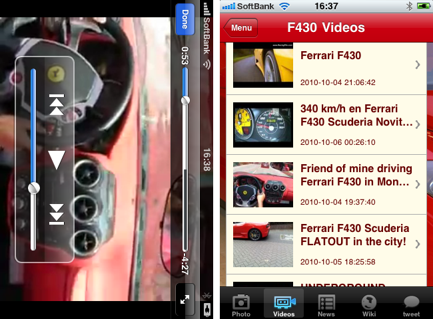433x319 pixels.
Task: Open "Ferrari F430 Scuderia FLATOUT in the city!"
Action: pos(355,235)
